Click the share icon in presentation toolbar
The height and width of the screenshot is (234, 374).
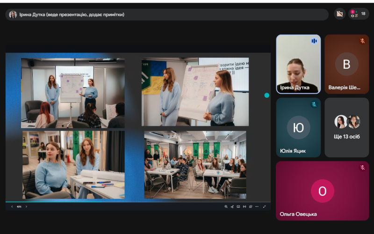[232, 206]
